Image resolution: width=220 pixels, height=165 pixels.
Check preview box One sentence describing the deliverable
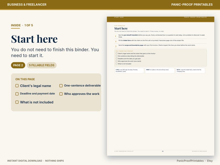[116, 56]
